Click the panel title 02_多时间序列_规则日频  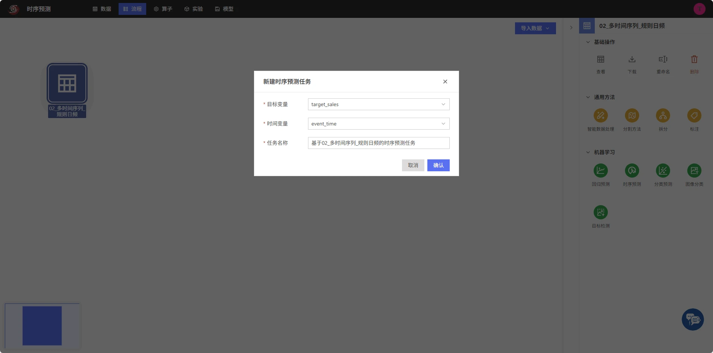point(632,26)
